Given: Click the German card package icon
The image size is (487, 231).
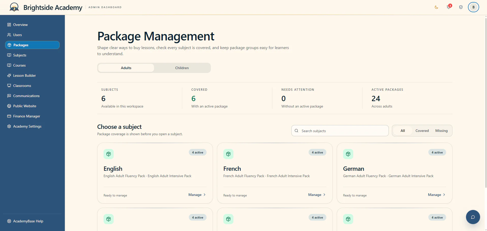Looking at the screenshot, I should pyautogui.click(x=348, y=154).
